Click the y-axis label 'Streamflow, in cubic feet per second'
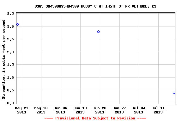The height and width of the screenshot is (121, 182). point(3,59)
